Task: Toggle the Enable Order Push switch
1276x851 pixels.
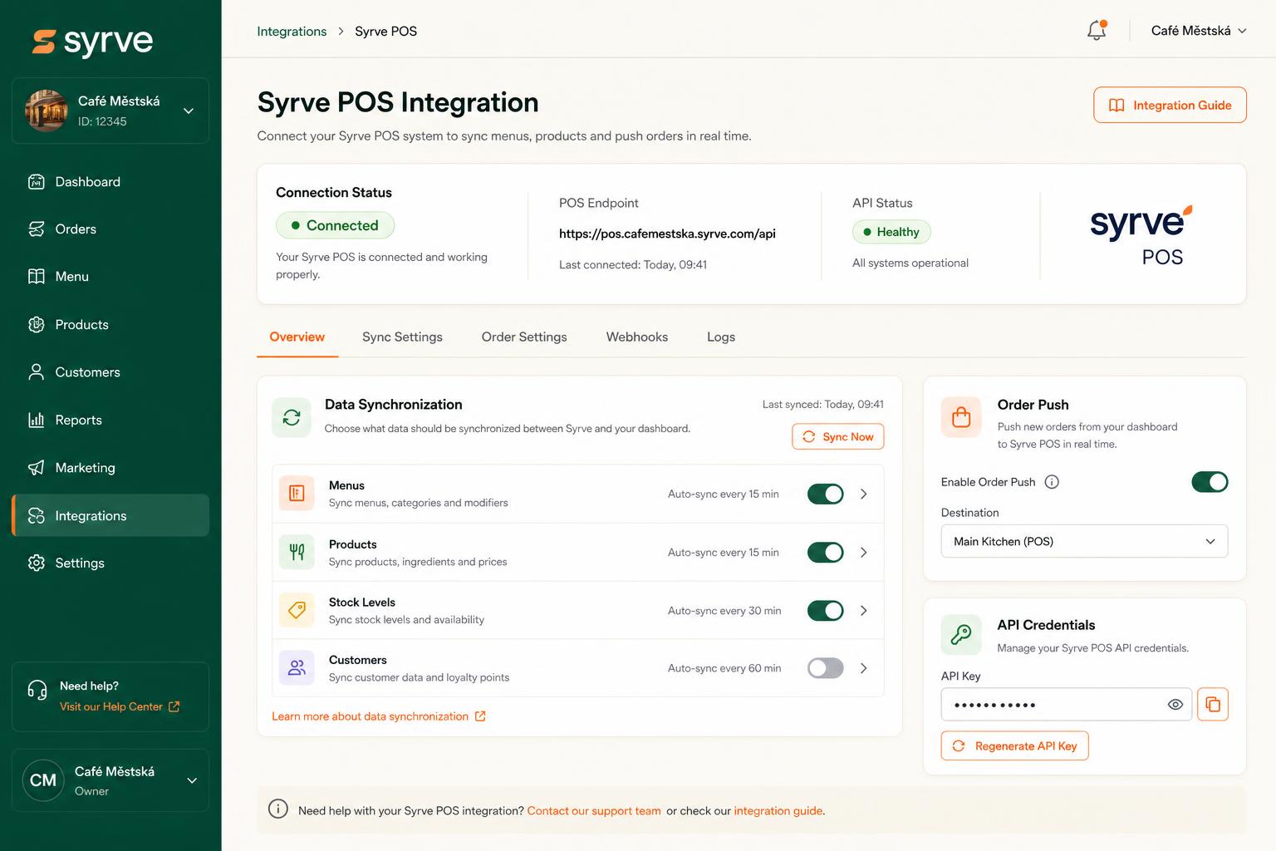Action: coord(1210,482)
